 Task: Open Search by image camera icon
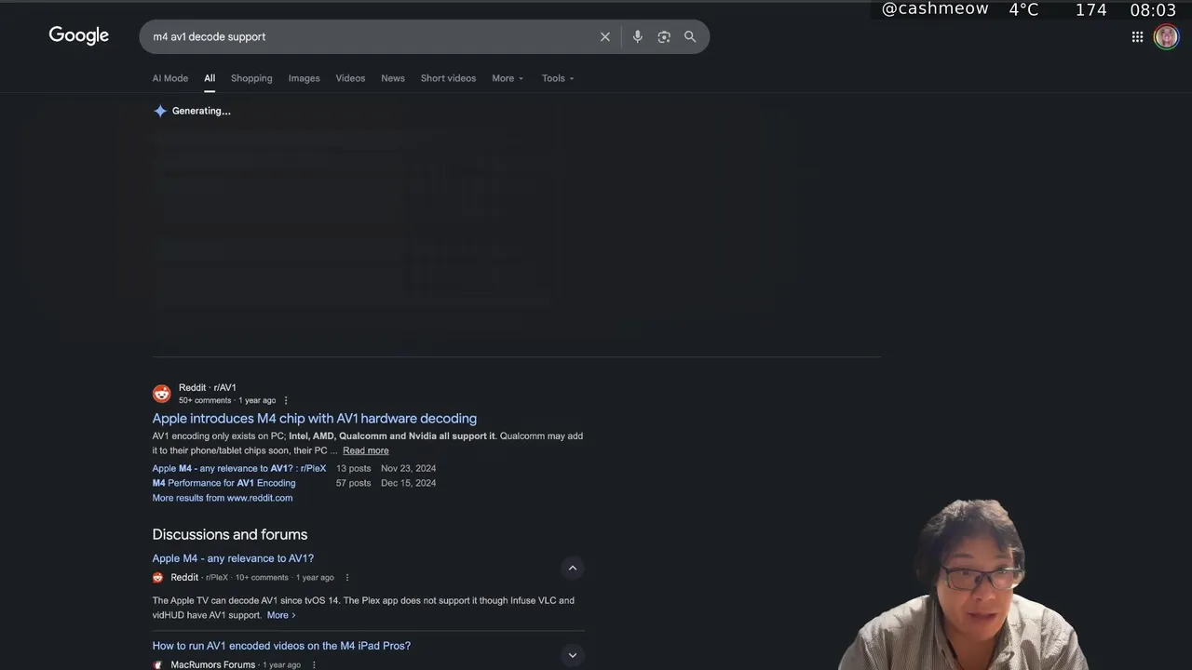(x=664, y=37)
